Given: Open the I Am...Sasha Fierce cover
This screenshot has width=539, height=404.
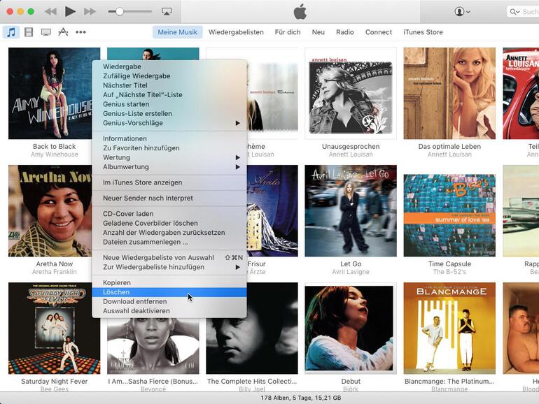Looking at the screenshot, I should pyautogui.click(x=153, y=346).
